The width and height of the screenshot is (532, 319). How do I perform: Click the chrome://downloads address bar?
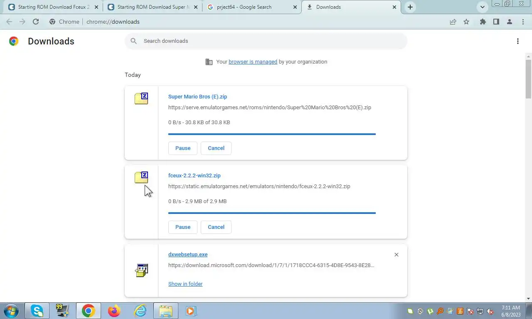245,22
